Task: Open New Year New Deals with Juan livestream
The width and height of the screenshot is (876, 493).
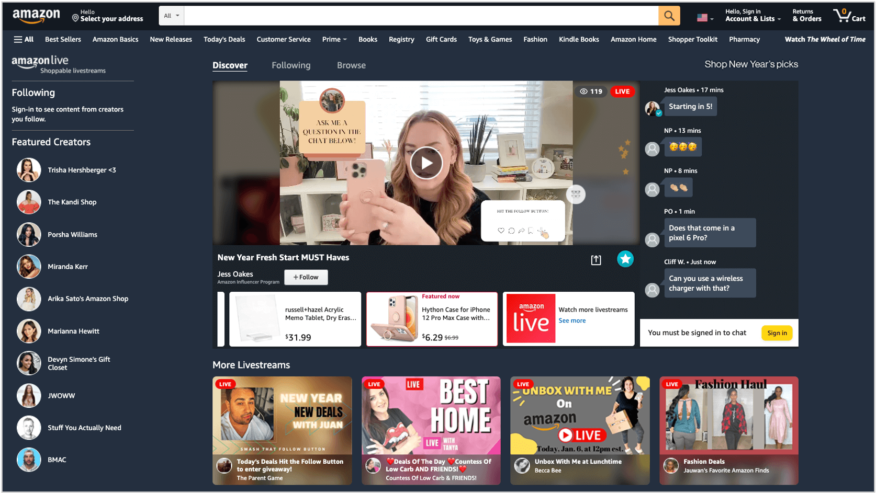Action: (282, 430)
